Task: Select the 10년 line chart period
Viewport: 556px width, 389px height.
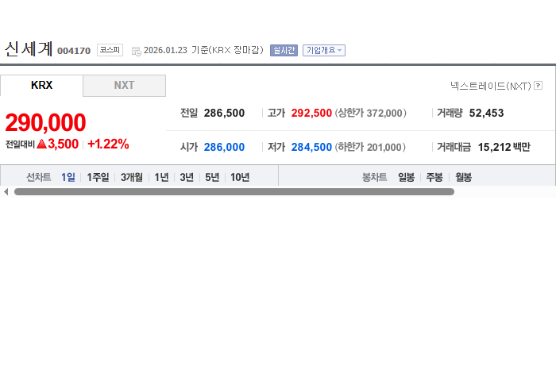Action: pyautogui.click(x=240, y=177)
